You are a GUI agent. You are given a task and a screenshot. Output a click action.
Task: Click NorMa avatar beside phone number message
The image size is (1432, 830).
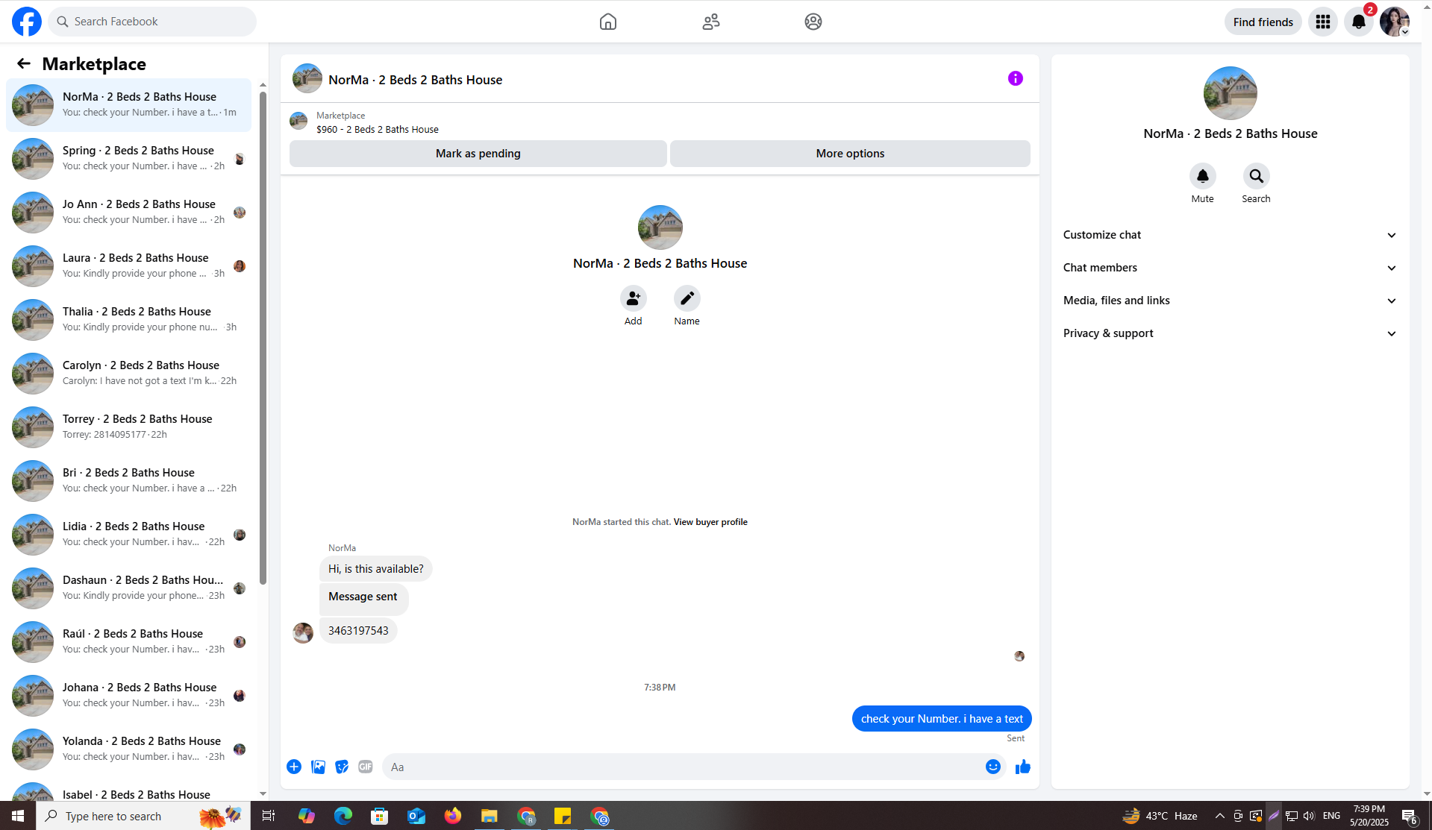tap(303, 633)
